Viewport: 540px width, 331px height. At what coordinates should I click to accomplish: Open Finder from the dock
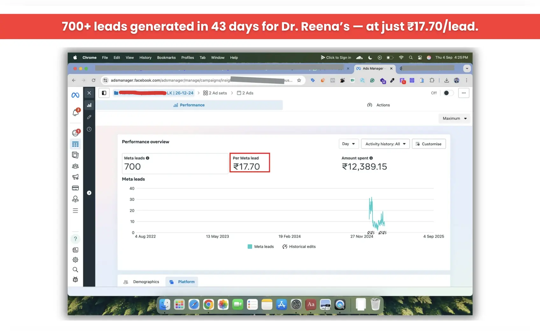(165, 305)
